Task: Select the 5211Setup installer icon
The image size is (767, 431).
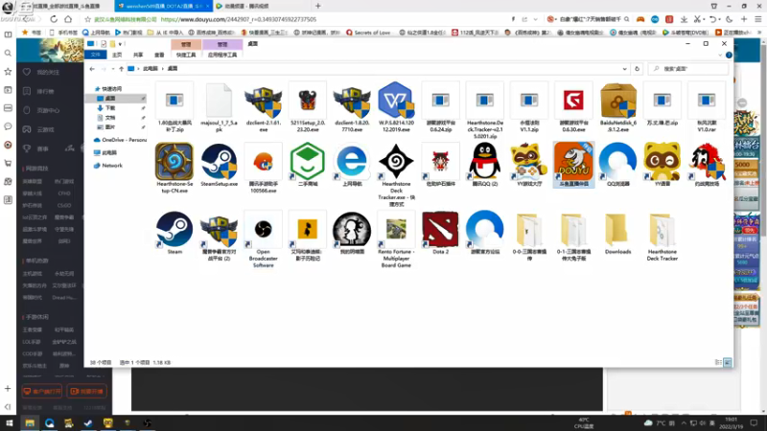Action: point(307,102)
